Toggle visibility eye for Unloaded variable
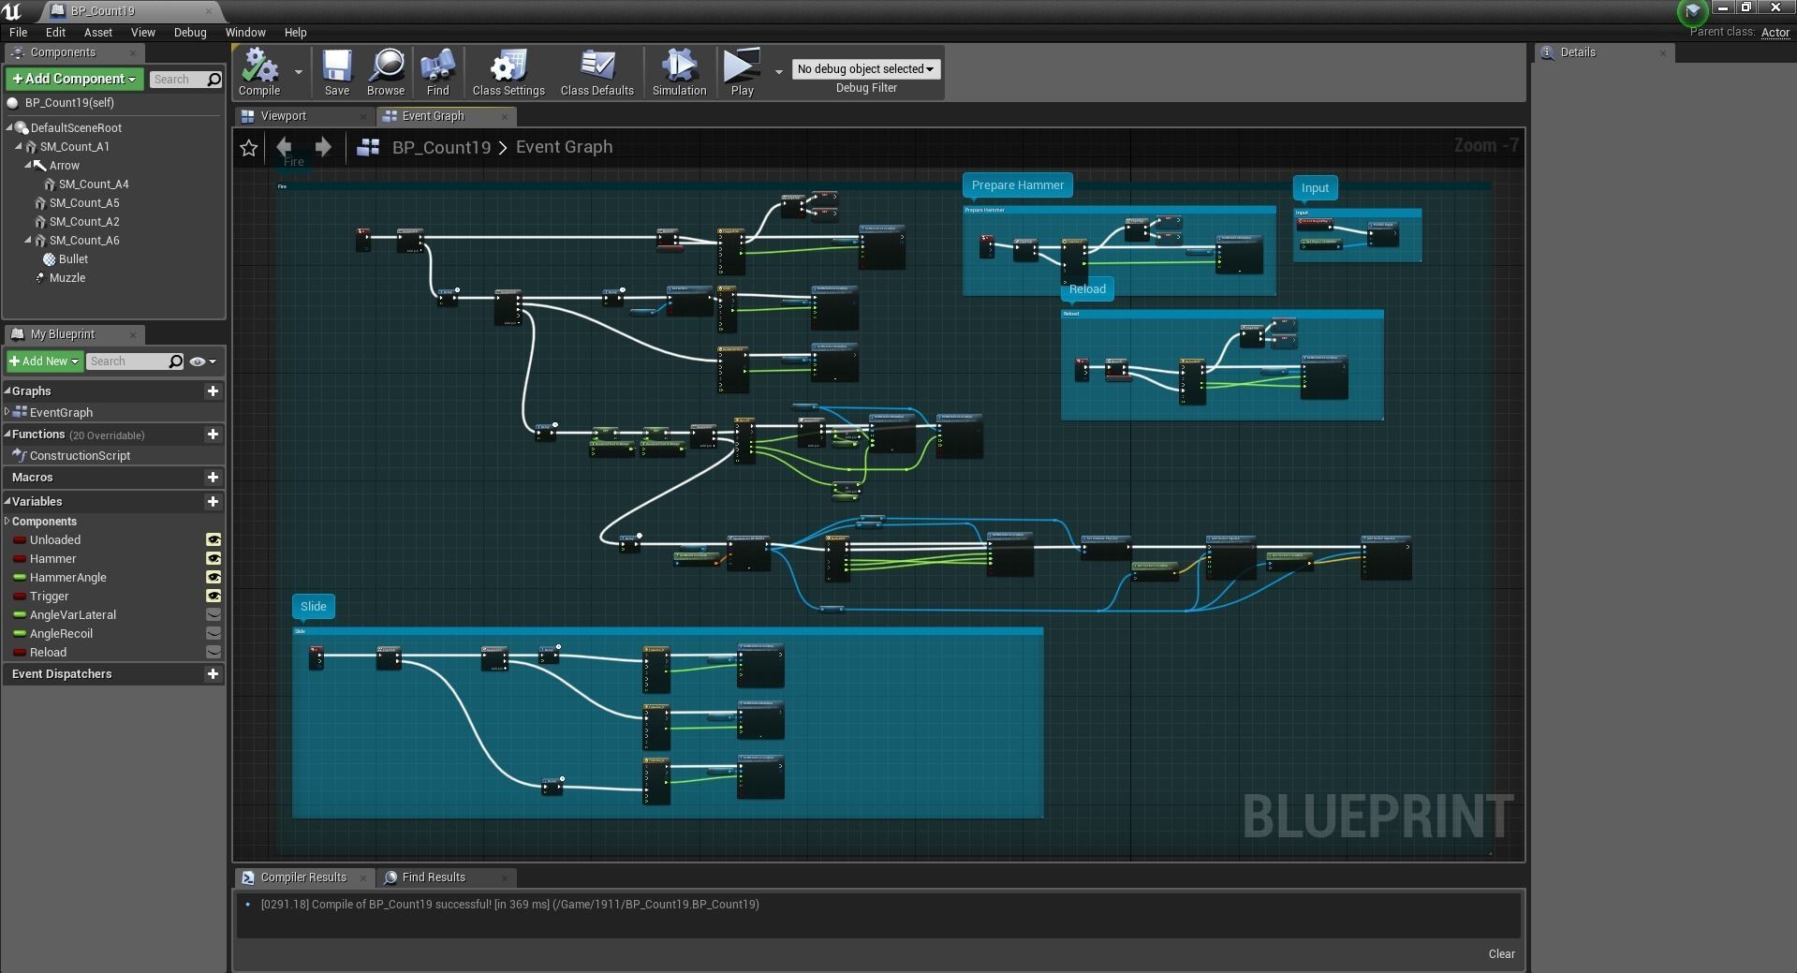This screenshot has height=973, width=1797. point(214,540)
